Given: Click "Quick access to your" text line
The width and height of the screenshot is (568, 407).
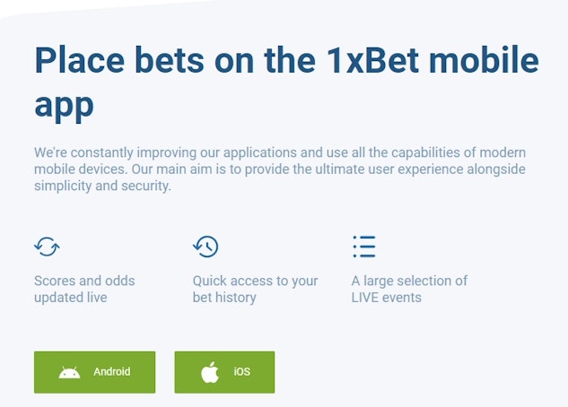Looking at the screenshot, I should (x=256, y=281).
